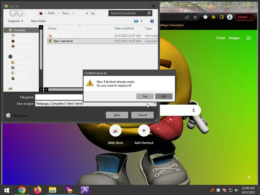Open the Save as type dropdown

coord(154,104)
